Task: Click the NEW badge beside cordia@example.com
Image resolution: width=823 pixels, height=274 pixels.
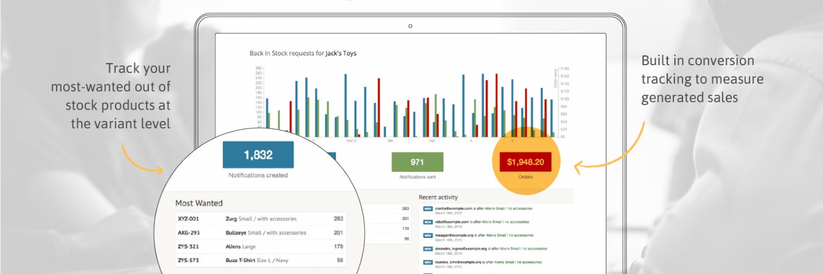Action: click(428, 209)
